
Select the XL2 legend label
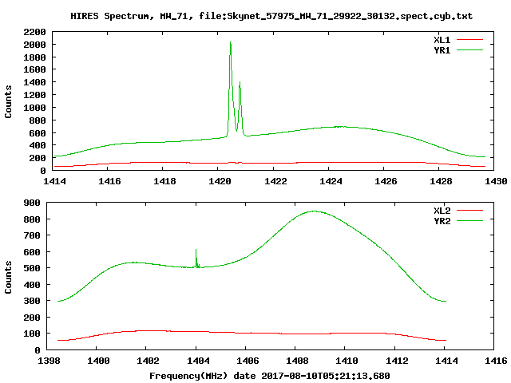[x=442, y=211]
